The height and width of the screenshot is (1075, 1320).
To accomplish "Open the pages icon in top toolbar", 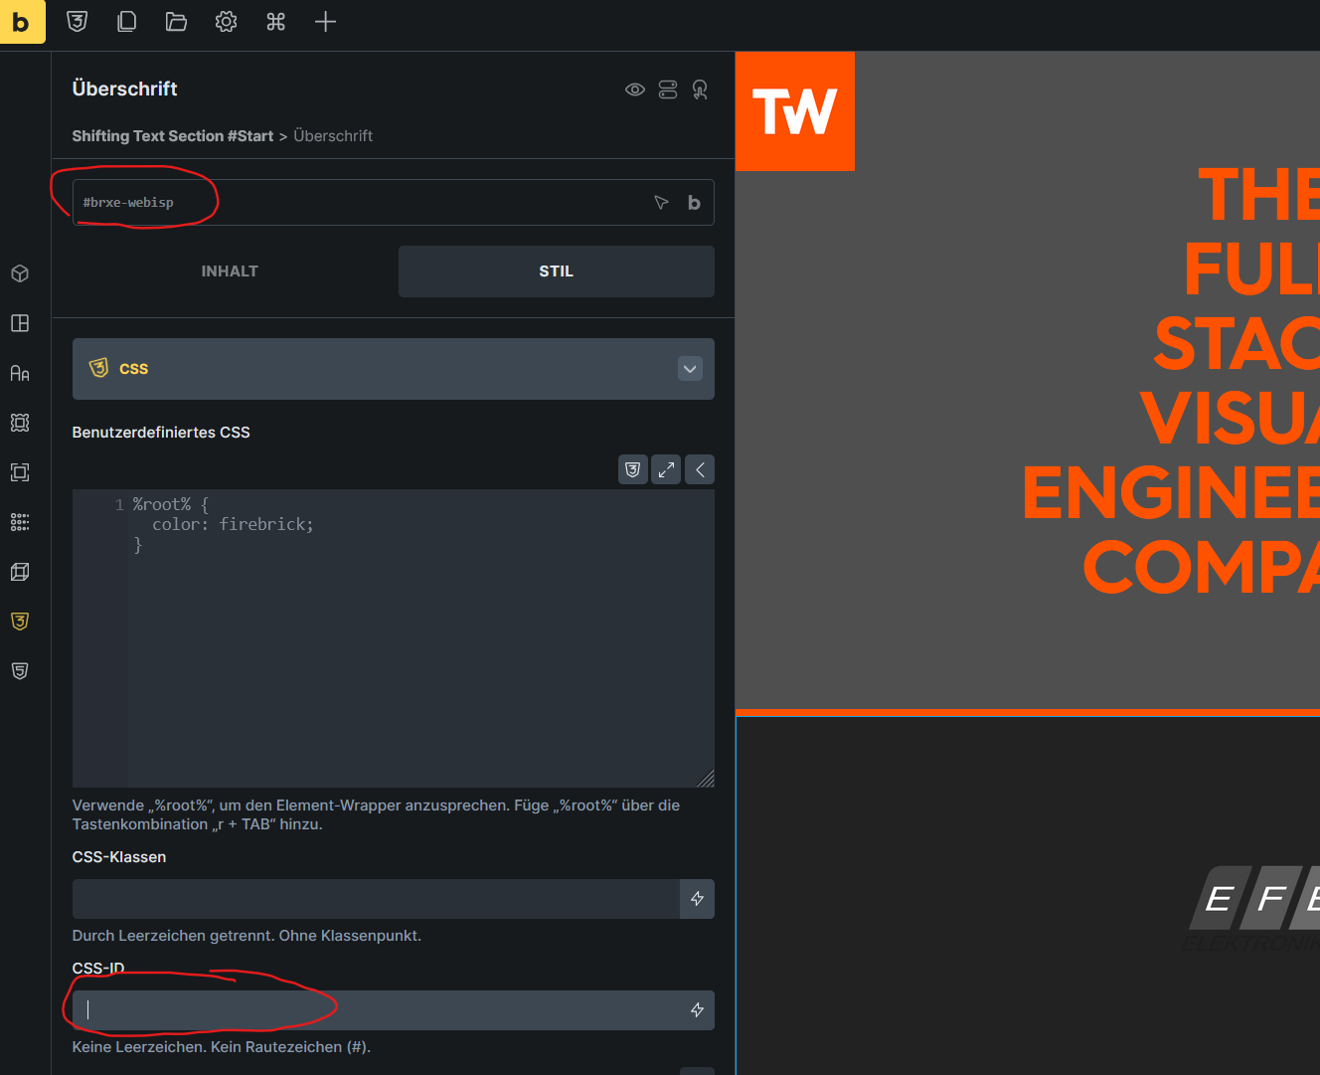I will coord(126,22).
